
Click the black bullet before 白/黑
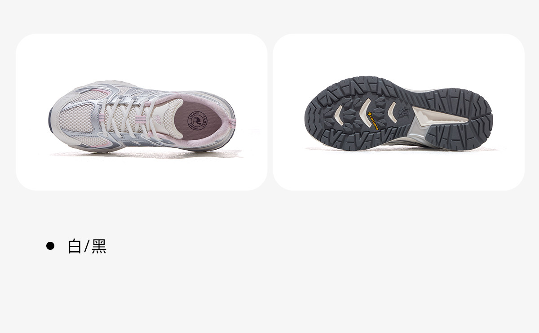(50, 246)
